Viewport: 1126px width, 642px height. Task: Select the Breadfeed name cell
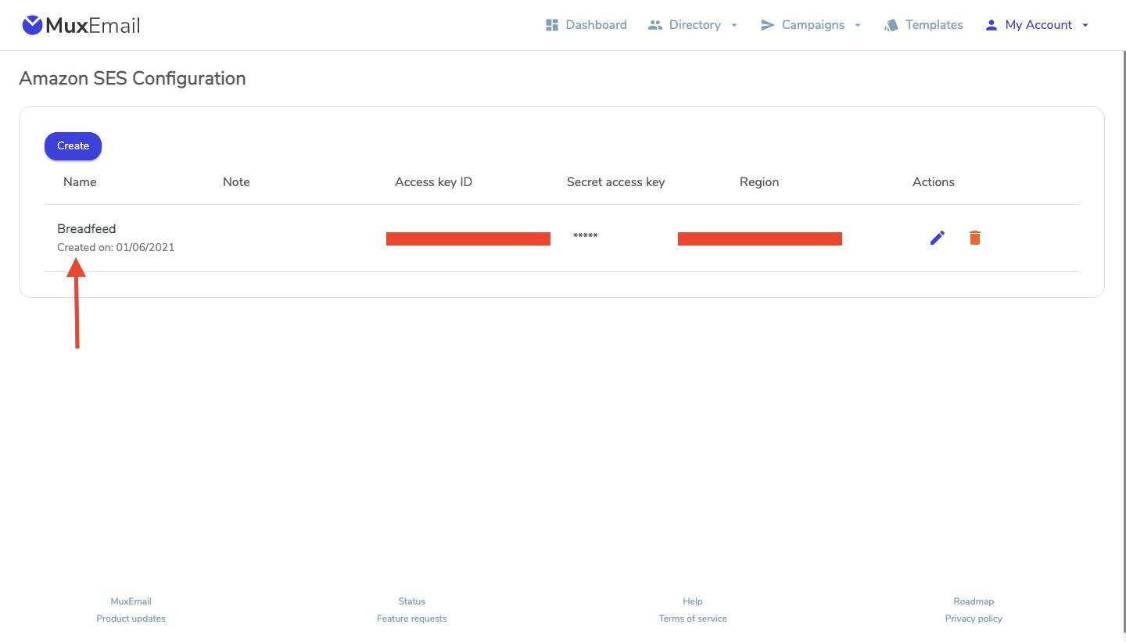pyautogui.click(x=86, y=229)
